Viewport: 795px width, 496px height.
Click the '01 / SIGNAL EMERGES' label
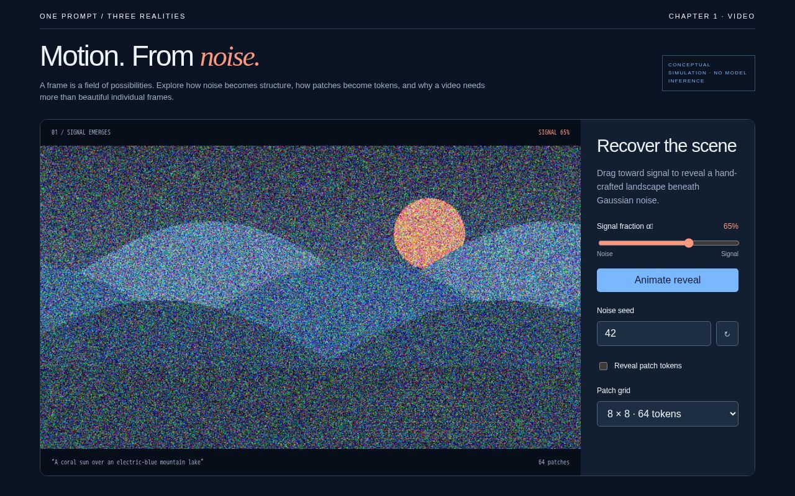point(81,133)
